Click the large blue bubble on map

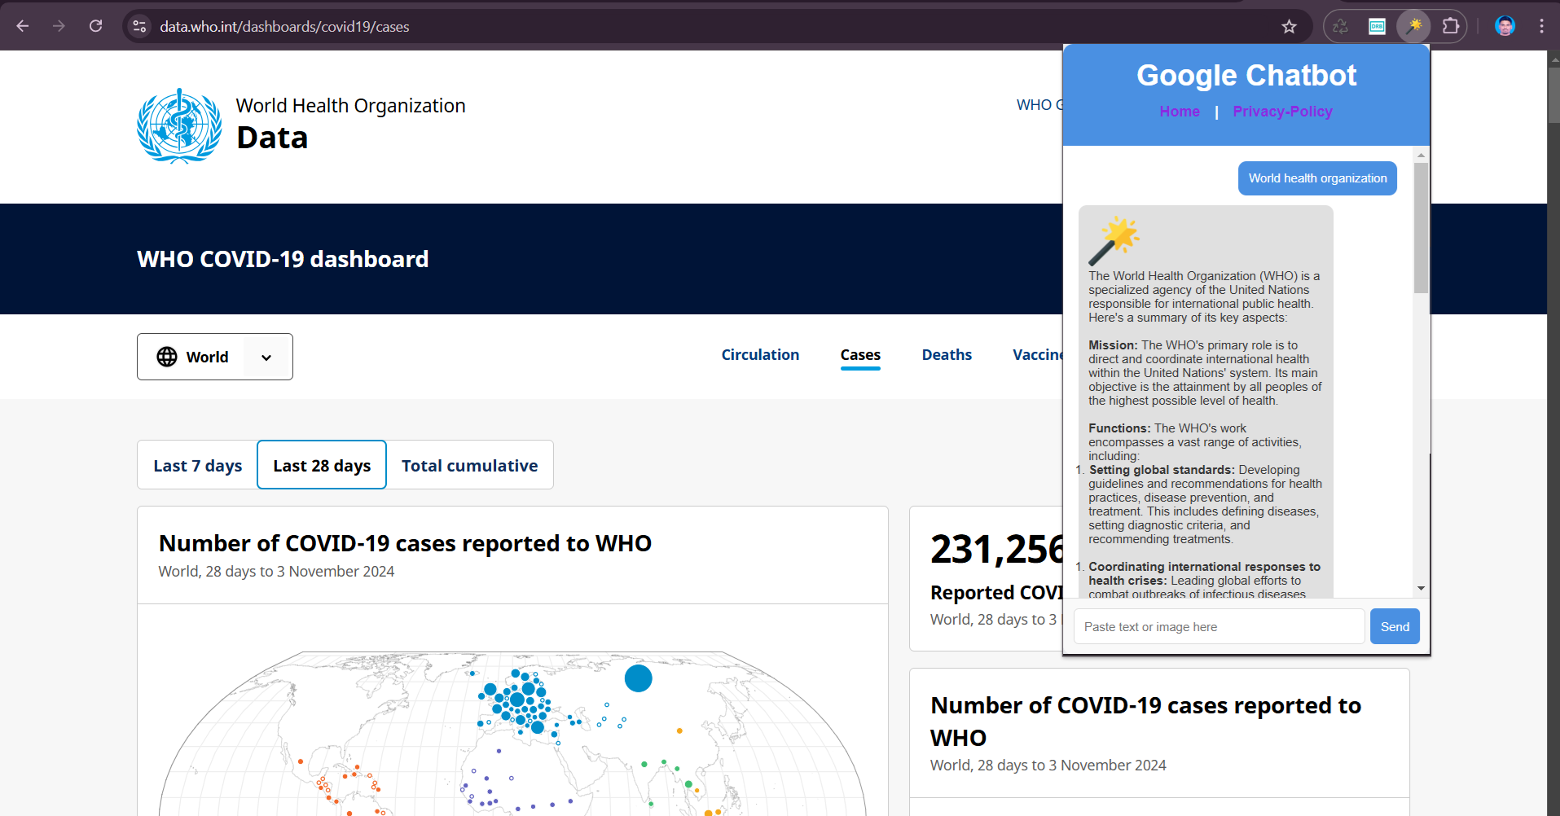click(638, 678)
